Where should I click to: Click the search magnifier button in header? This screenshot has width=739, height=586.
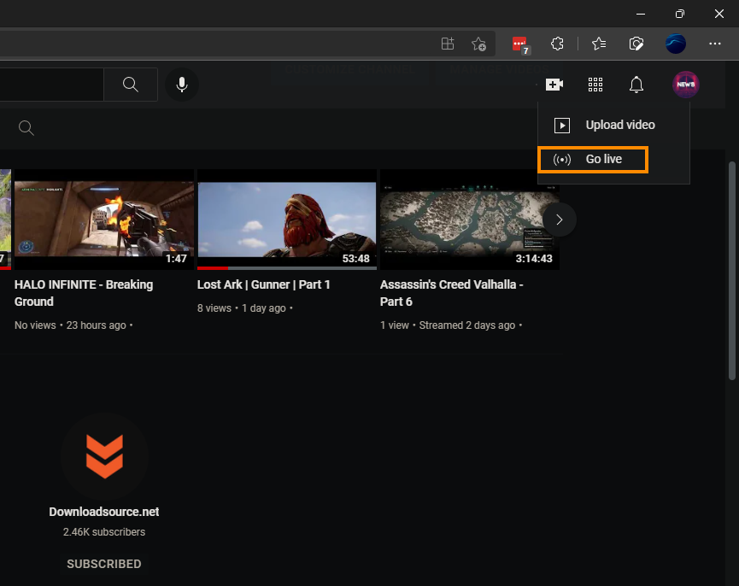(x=131, y=85)
